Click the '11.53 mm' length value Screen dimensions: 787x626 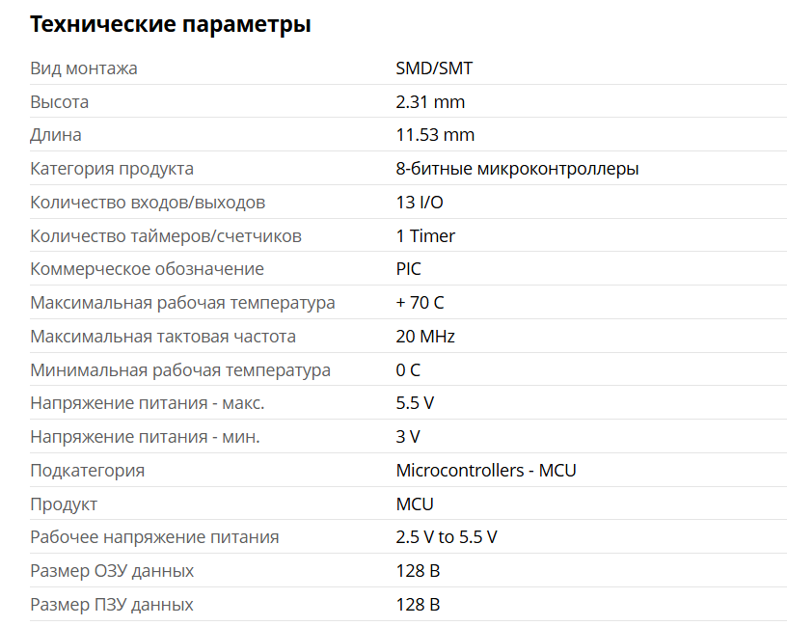[x=435, y=135]
